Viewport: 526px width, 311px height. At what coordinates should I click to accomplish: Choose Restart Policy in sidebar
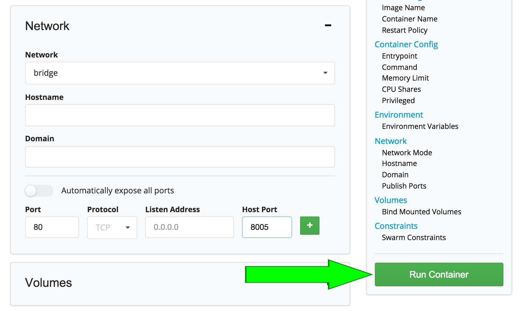tap(404, 30)
